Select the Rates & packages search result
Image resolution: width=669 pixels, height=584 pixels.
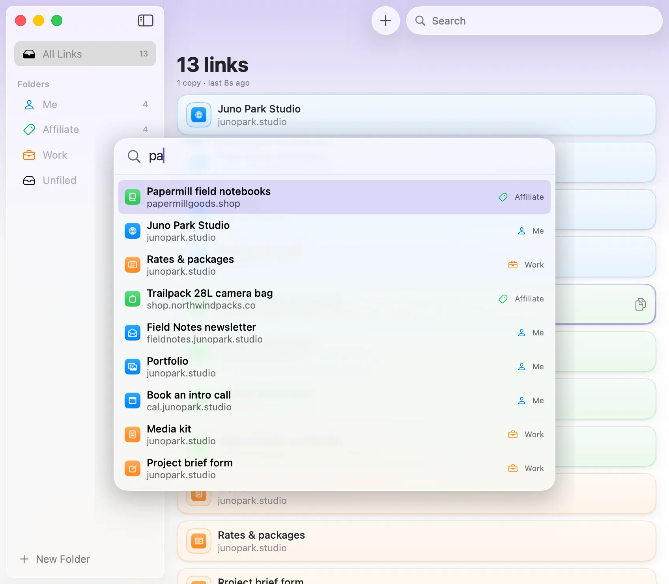pos(334,265)
